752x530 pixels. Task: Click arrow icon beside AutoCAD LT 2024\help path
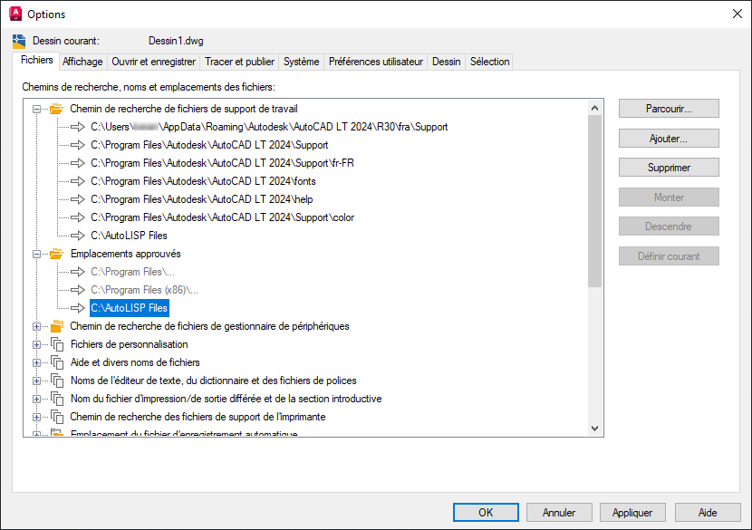pos(78,199)
